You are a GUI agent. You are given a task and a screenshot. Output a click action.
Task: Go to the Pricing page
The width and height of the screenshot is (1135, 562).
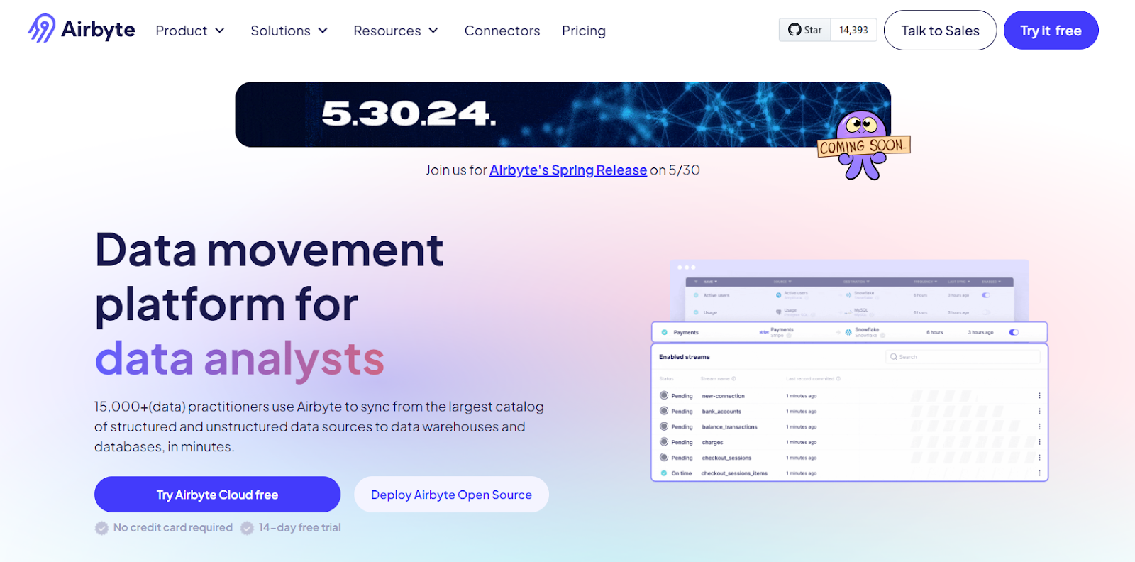584,31
